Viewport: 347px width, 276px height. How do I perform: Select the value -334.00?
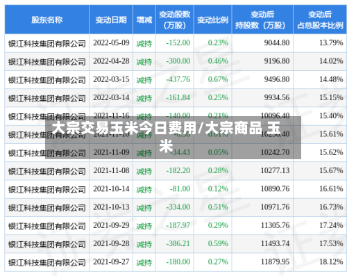click(178, 207)
